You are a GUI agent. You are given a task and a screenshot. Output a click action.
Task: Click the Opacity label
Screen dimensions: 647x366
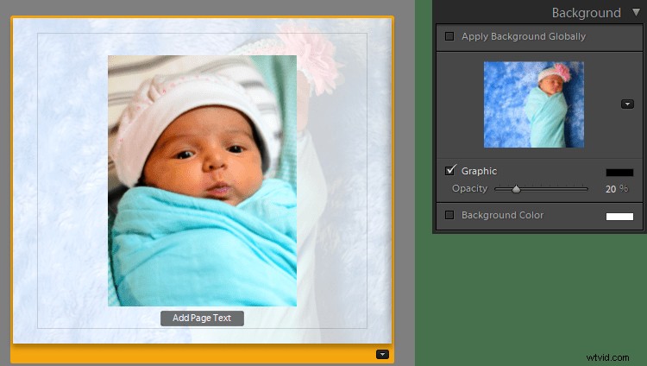469,189
